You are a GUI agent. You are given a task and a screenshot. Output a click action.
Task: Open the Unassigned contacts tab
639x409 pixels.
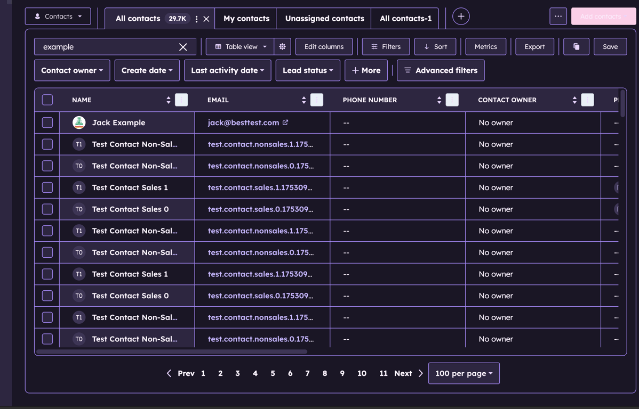[323, 18]
